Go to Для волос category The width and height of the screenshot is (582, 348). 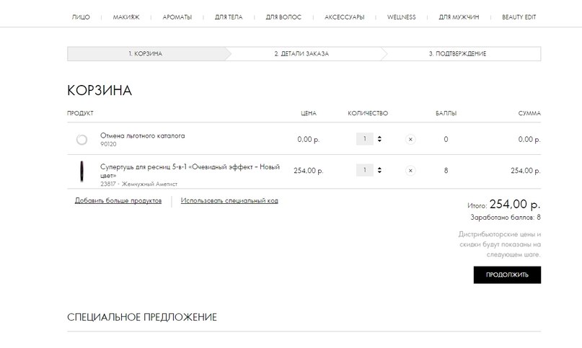coord(283,17)
